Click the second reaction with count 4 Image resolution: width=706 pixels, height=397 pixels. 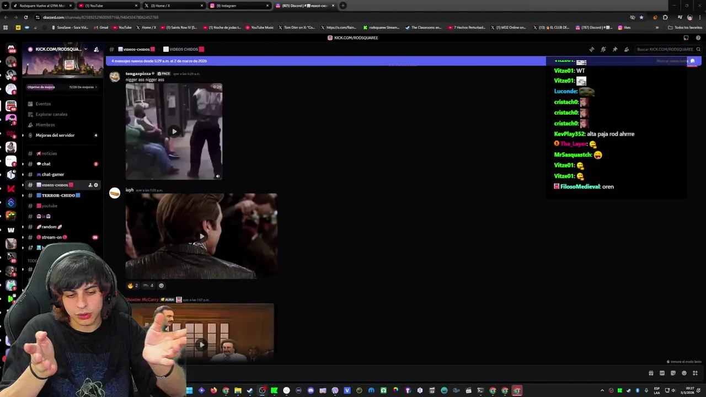pyautogui.click(x=148, y=286)
